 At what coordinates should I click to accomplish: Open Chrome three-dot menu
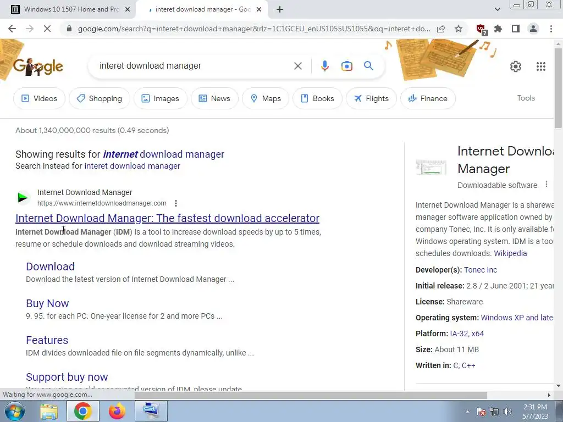(551, 29)
